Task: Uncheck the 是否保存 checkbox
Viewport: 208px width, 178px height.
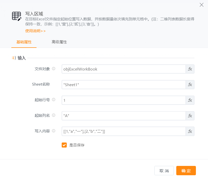Action: (x=64, y=145)
